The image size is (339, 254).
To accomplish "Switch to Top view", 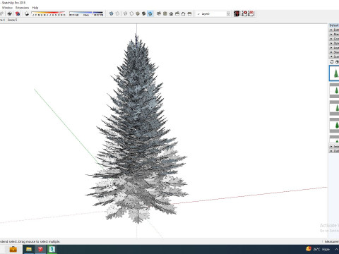I will tap(165, 13).
